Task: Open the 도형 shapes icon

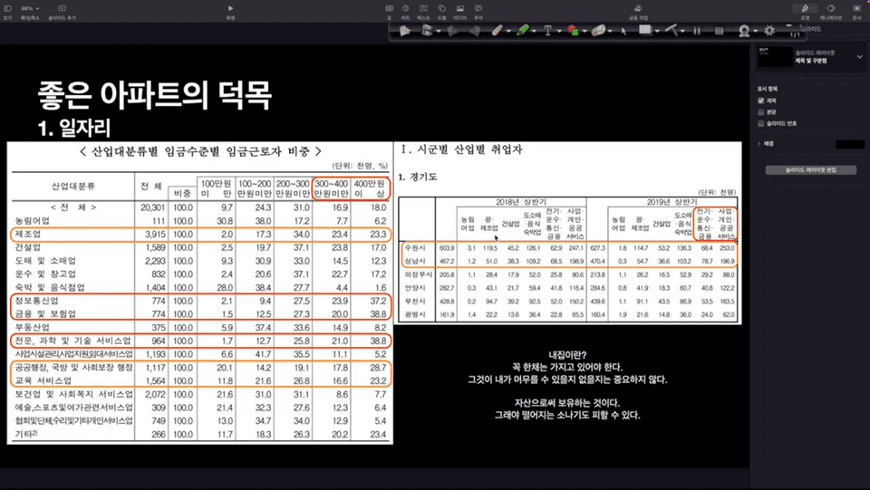Action: click(x=441, y=9)
